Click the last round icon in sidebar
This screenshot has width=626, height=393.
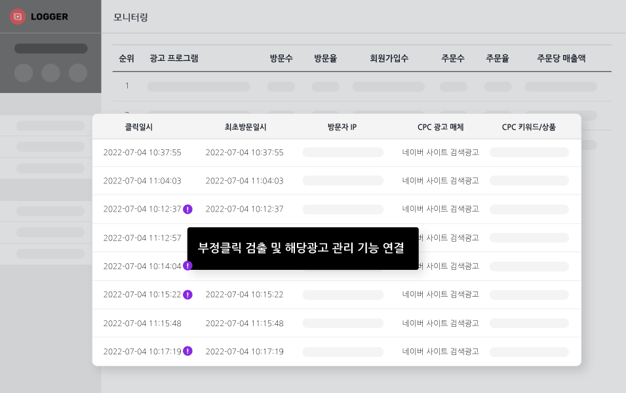click(78, 73)
